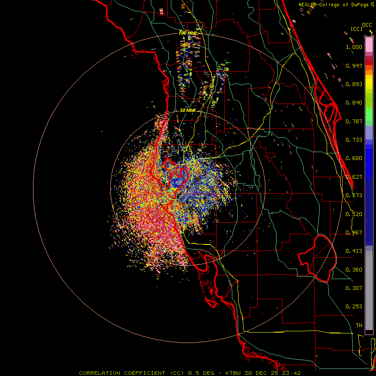Select the 0.360 legend value
Image resolution: width=376 pixels, height=376 pixels.
(354, 270)
